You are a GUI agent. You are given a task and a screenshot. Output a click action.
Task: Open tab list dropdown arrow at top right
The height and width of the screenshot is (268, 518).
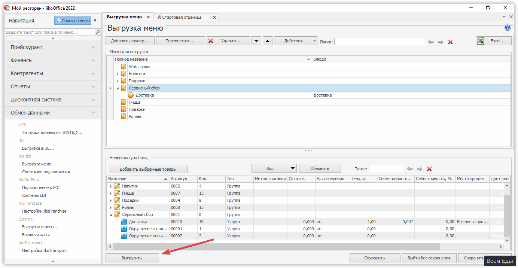504,17
